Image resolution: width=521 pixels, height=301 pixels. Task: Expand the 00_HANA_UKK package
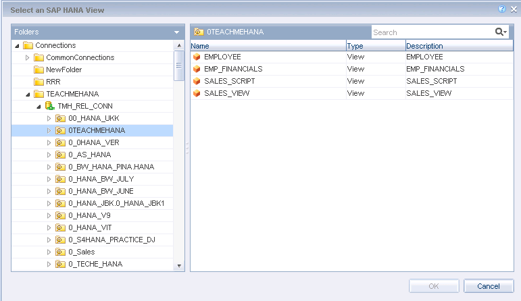point(49,119)
